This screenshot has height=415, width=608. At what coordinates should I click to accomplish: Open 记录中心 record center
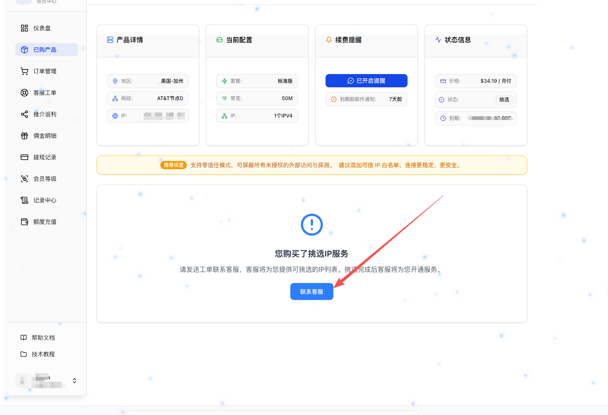[46, 200]
